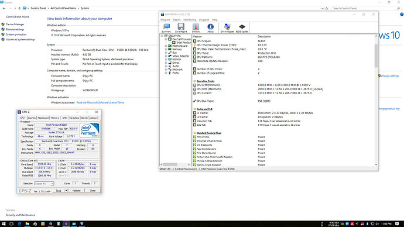
Task: Expand the Drives tree node
Action: point(166,63)
